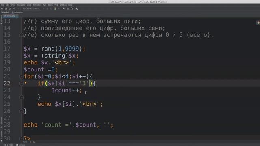Viewport: 260px width, 146px height.
Task: Open the Edit menu
Action: point(7,5)
